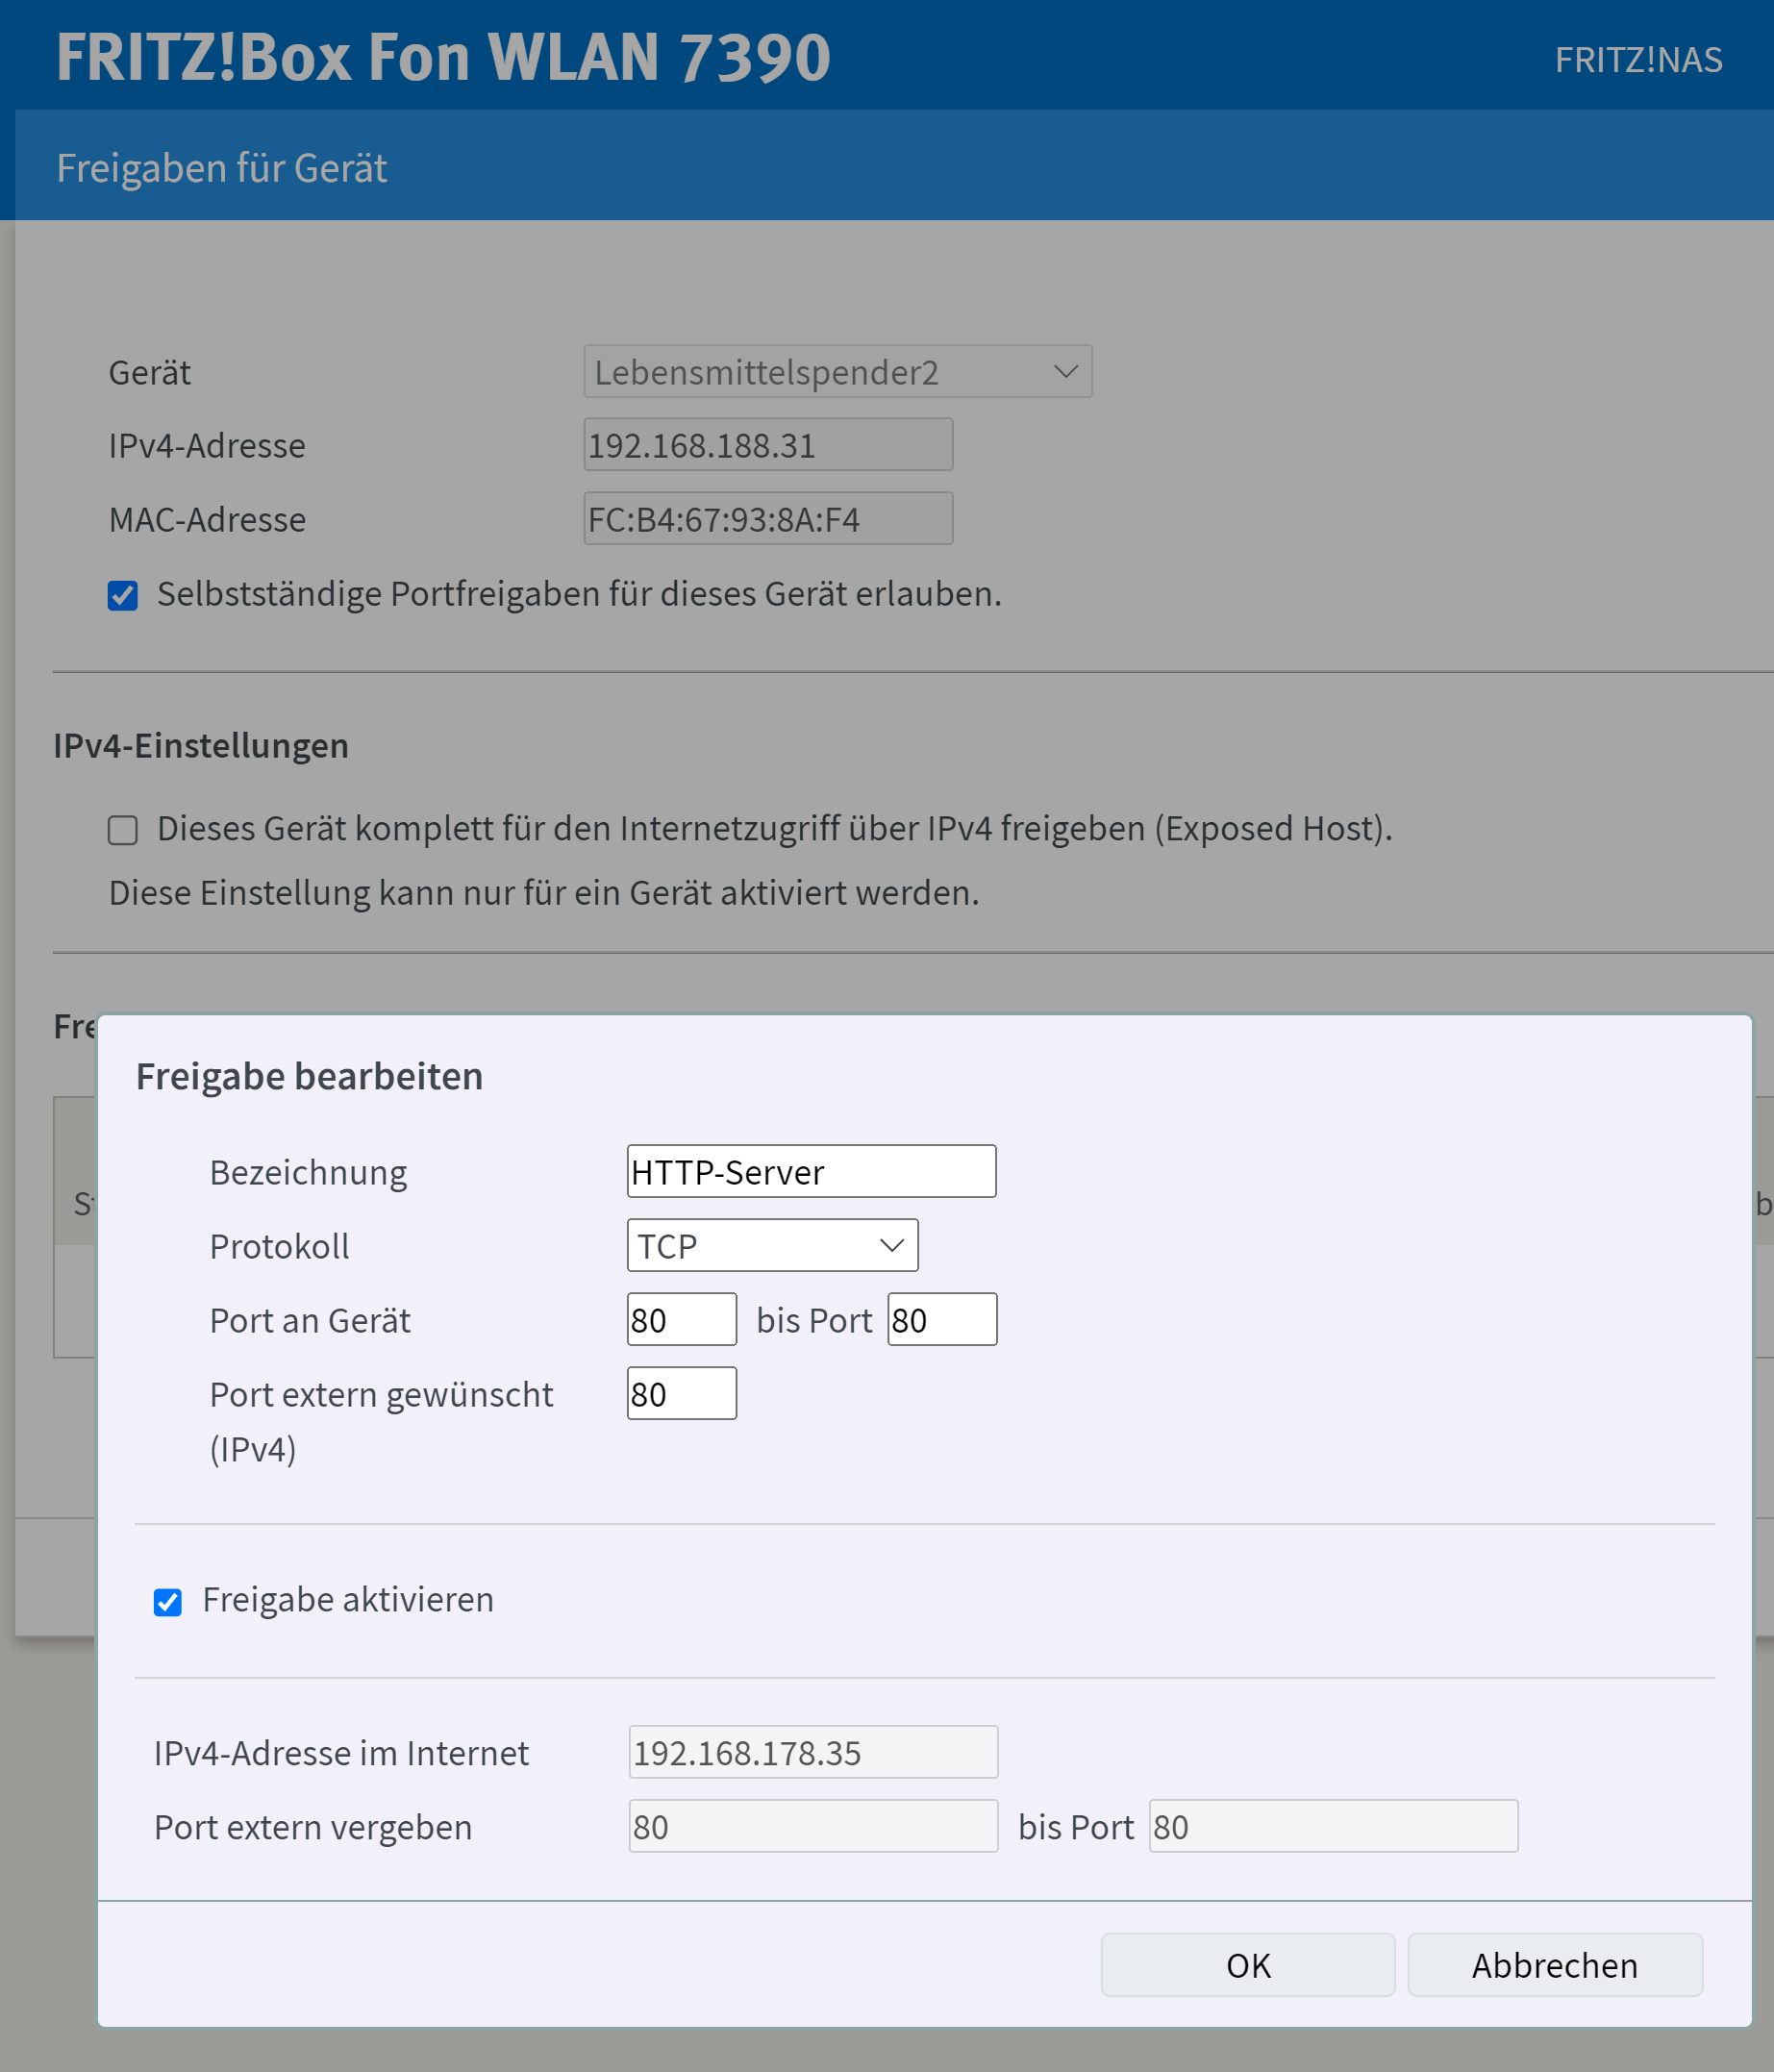Open the FRITZ!NAS link in header

tap(1638, 60)
